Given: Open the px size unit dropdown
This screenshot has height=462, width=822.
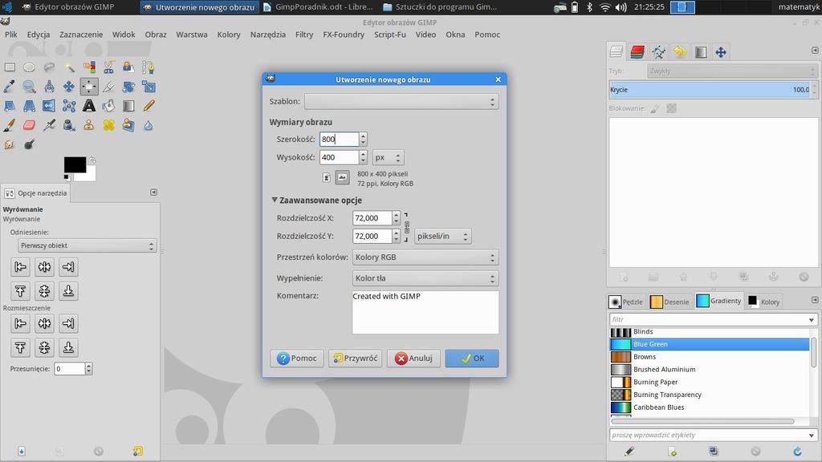Looking at the screenshot, I should click(x=388, y=157).
